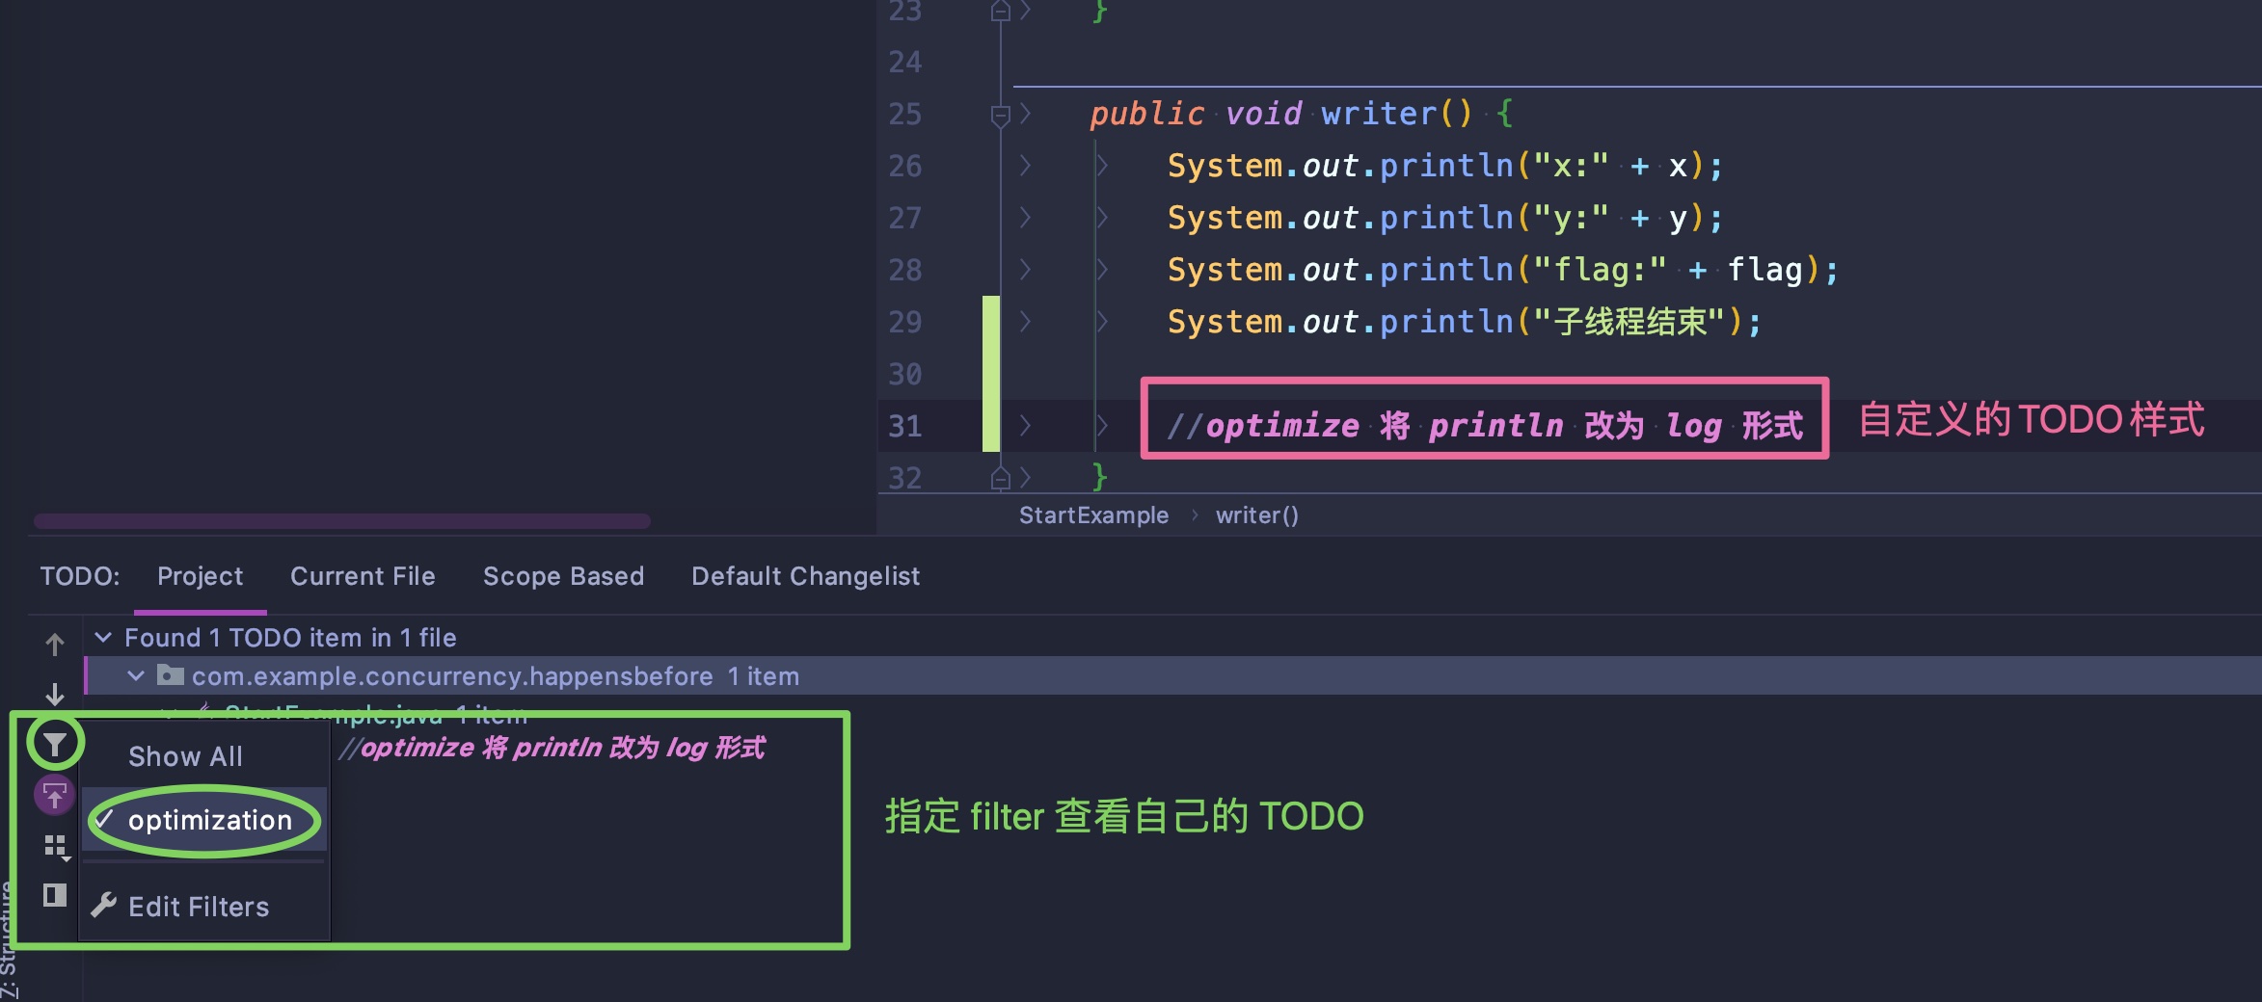Open the Group By grid icon
Viewport: 2262px width, 1002px height.
click(x=56, y=847)
